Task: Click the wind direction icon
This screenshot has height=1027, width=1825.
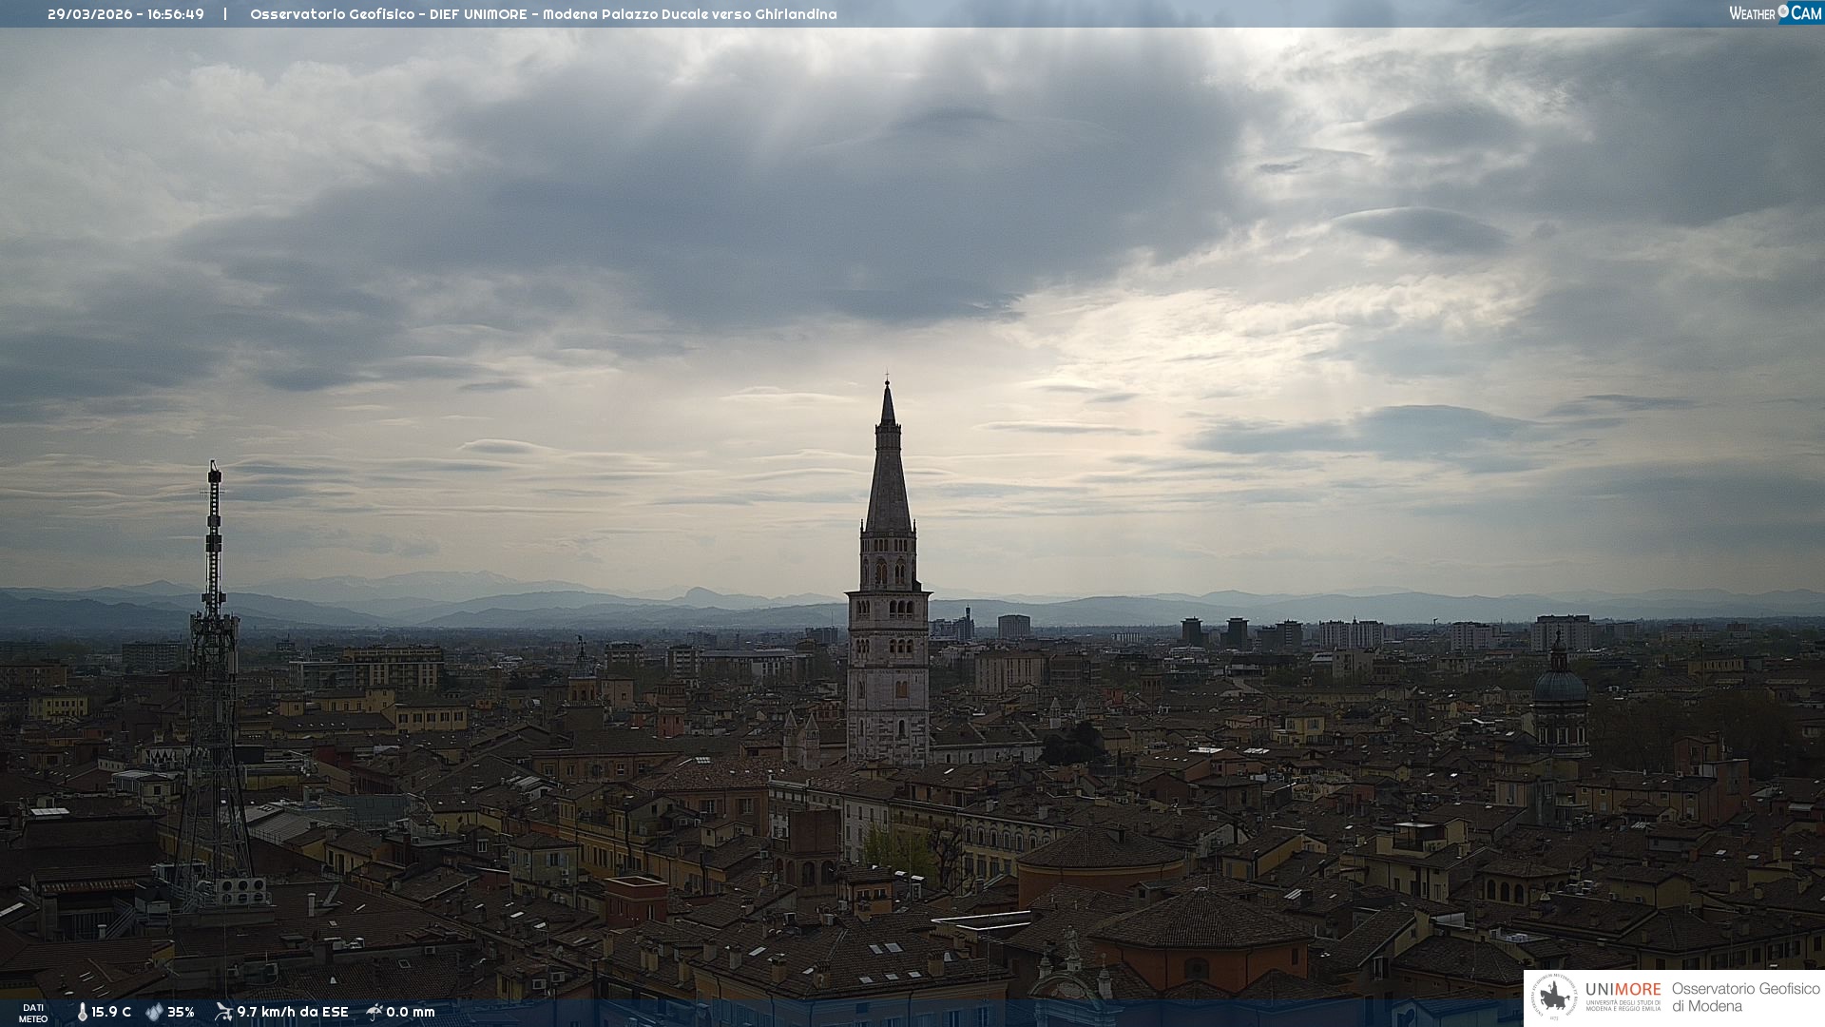Action: coord(223,1012)
